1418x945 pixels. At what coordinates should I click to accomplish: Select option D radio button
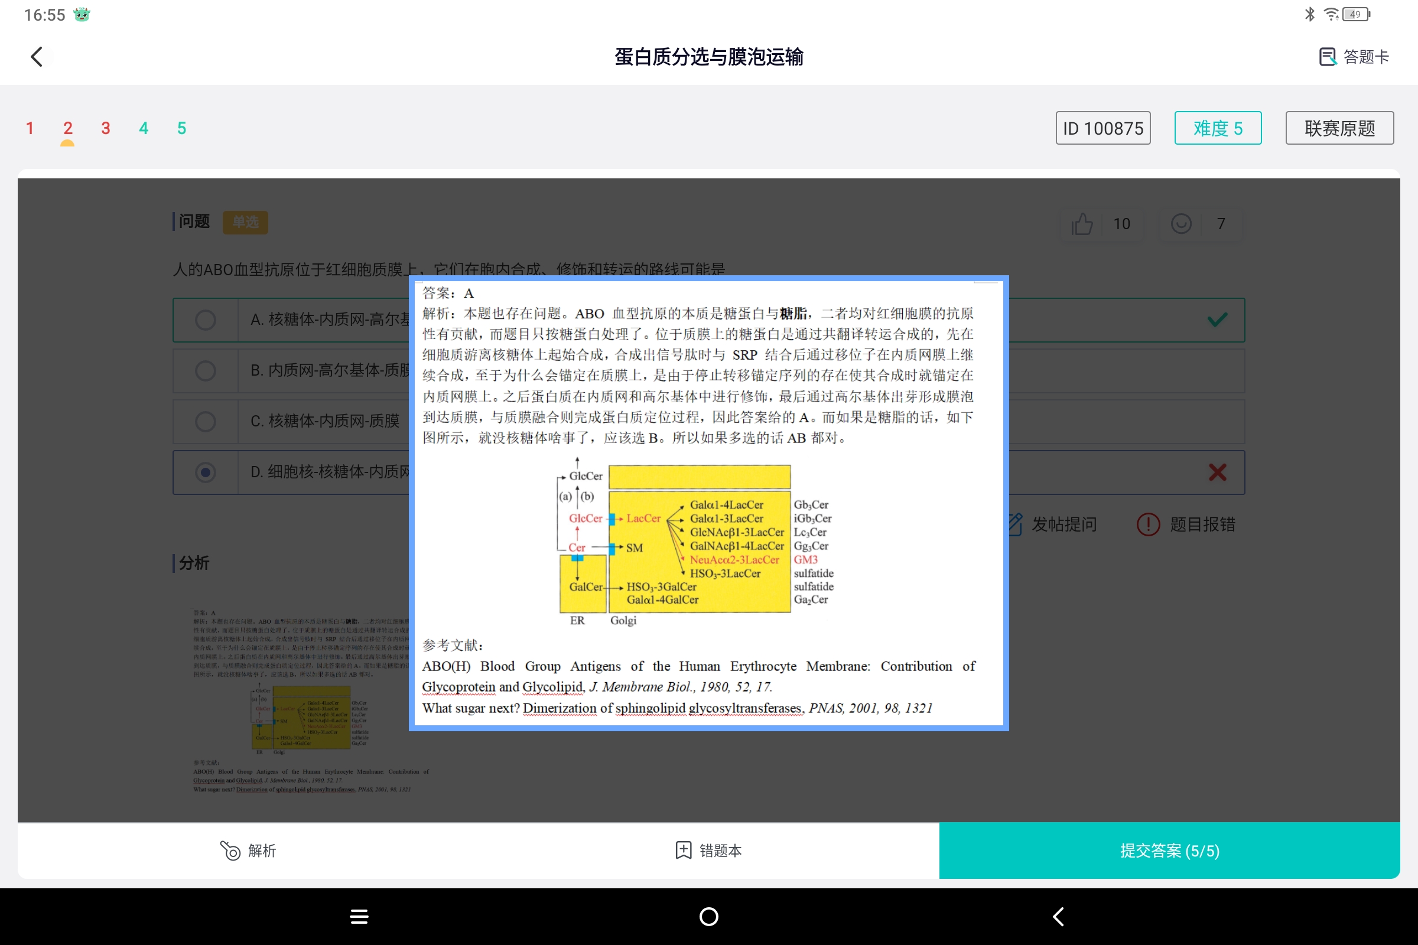pos(206,472)
